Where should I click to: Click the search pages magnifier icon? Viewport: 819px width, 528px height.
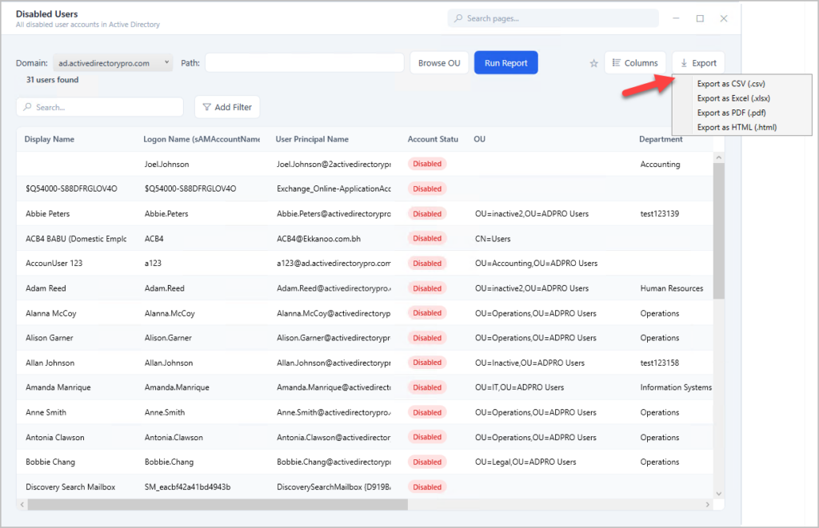pos(458,18)
